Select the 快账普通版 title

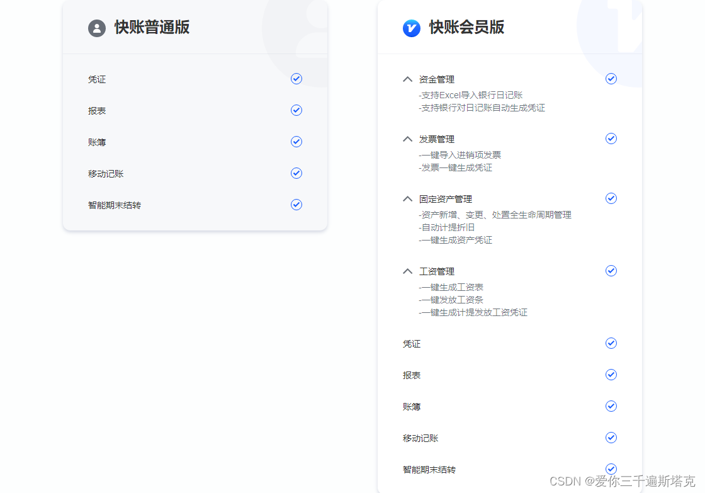(x=152, y=28)
